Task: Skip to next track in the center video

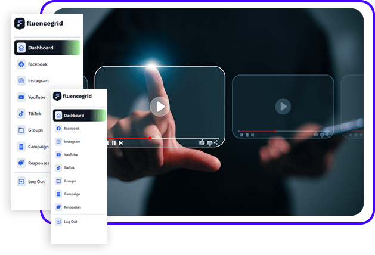Action: [121, 143]
